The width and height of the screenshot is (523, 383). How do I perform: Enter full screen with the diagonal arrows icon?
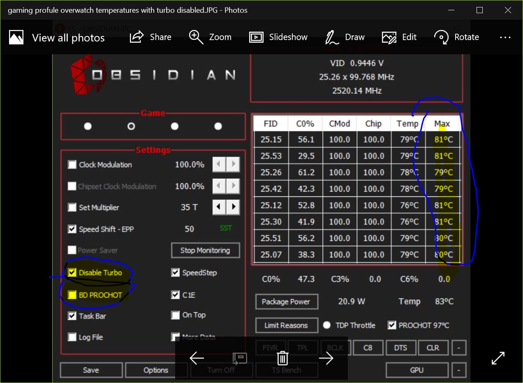pos(498,358)
